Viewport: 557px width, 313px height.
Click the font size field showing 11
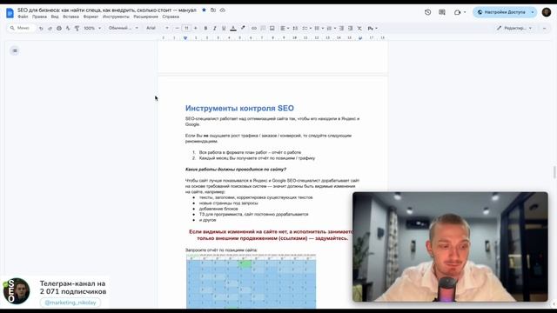pos(186,28)
